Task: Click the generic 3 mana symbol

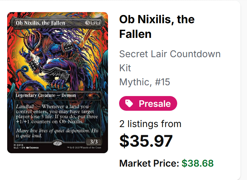Action: click(x=87, y=23)
